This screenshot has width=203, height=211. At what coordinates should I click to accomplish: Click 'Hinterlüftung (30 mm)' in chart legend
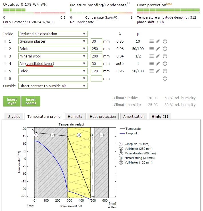[137, 158]
